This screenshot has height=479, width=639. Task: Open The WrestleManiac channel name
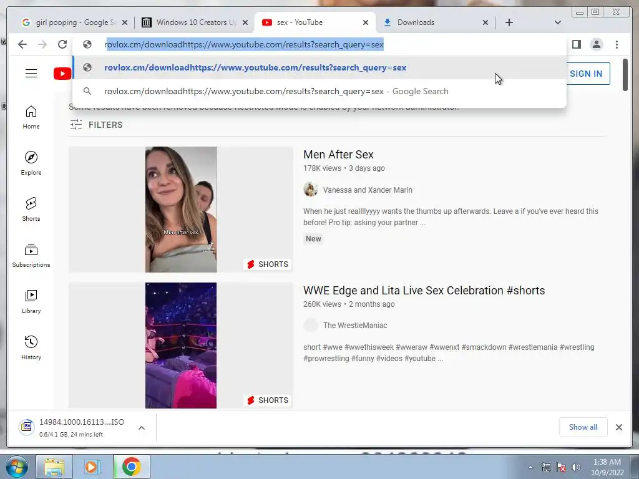pyautogui.click(x=355, y=326)
